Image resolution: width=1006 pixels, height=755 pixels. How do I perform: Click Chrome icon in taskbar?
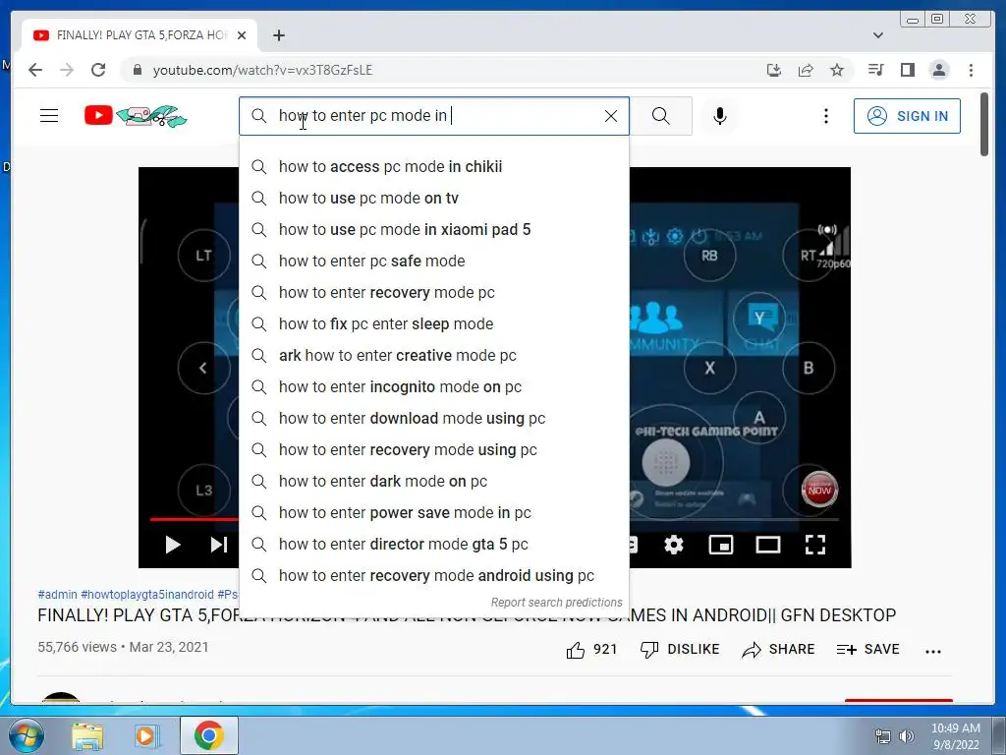208,735
